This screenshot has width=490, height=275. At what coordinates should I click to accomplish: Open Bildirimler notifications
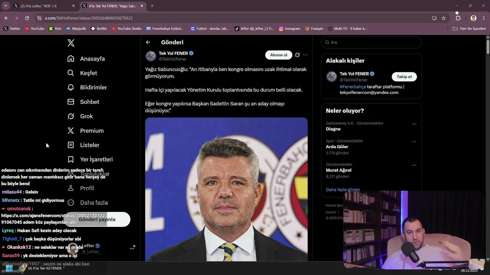pos(87,87)
